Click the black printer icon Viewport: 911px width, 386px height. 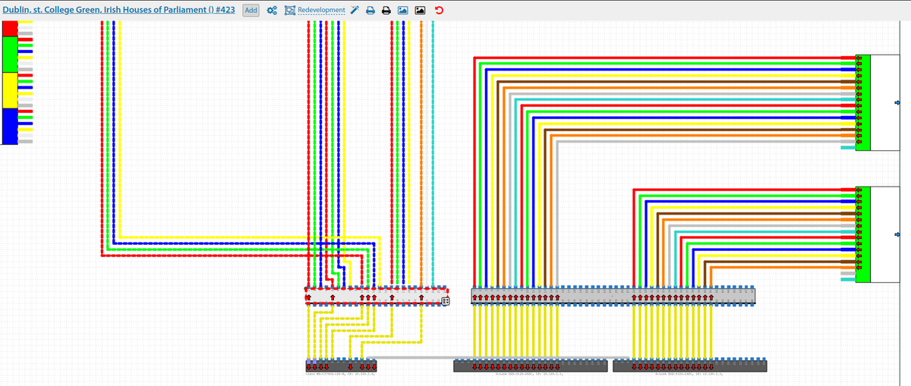pyautogui.click(x=386, y=11)
